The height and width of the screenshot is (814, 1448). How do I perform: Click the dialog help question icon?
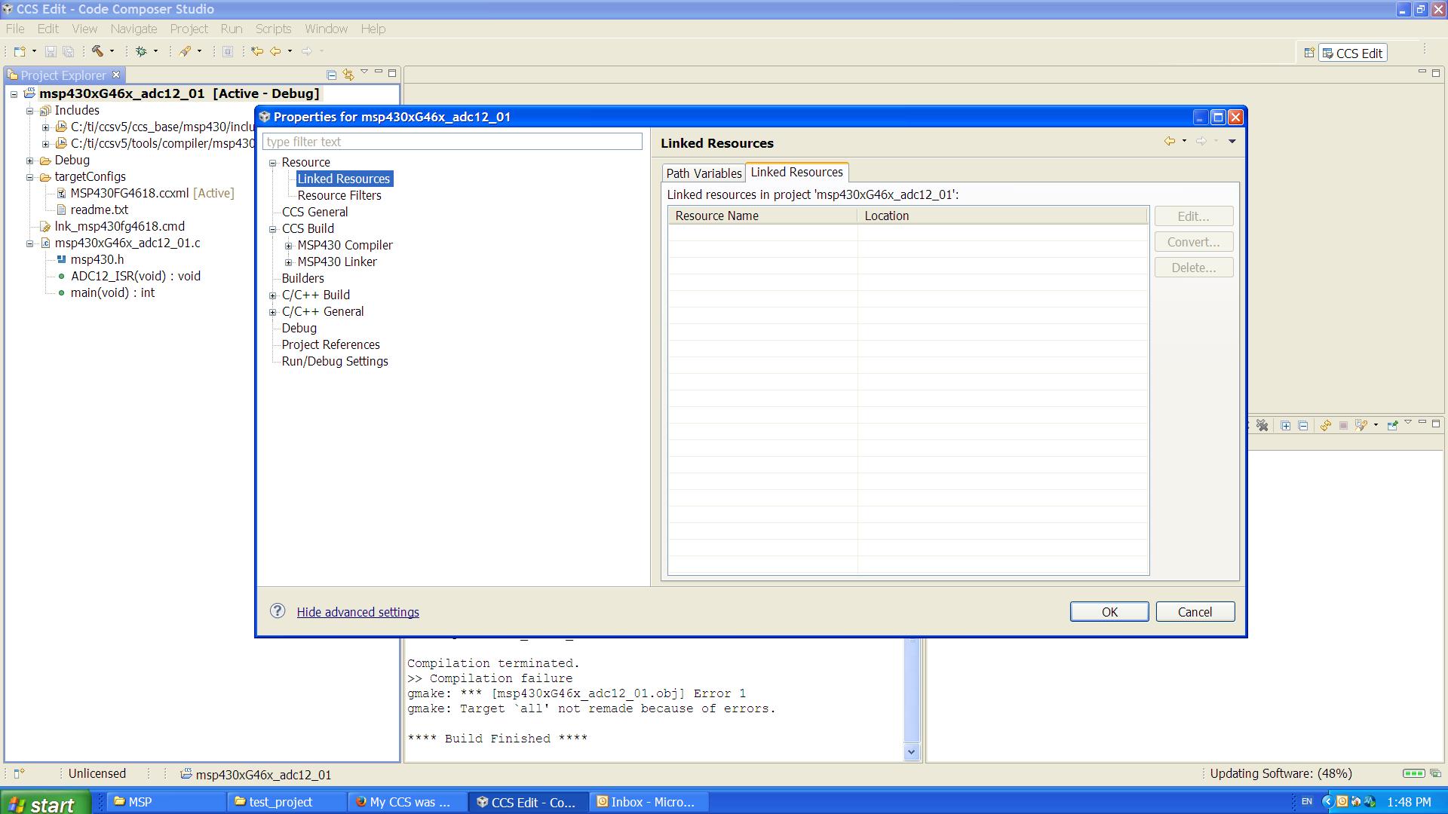click(278, 611)
